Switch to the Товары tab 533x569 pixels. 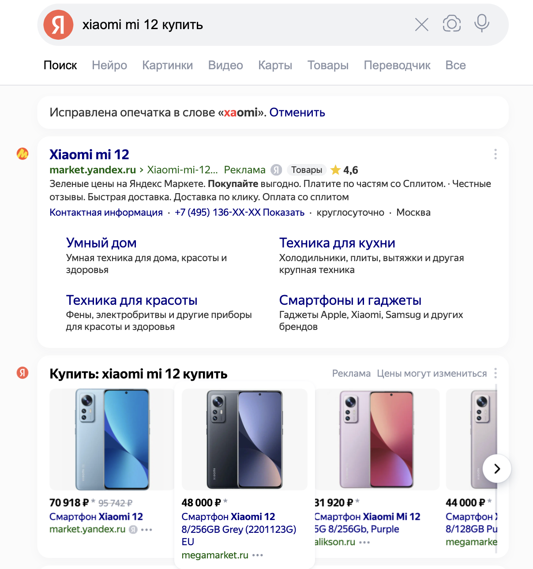click(328, 65)
